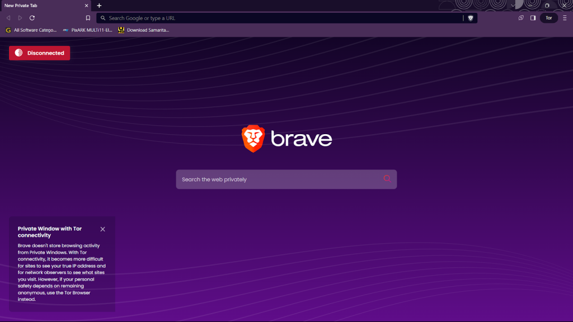Click the Brave lion logo
Screen dimensions: 573x322
[x=253, y=139]
